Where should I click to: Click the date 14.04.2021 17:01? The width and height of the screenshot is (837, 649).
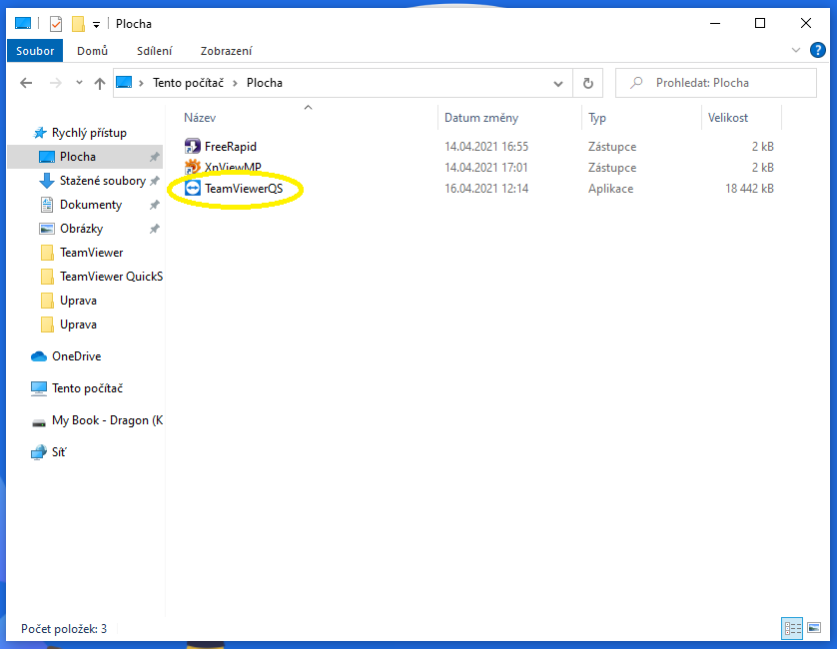pyautogui.click(x=486, y=168)
